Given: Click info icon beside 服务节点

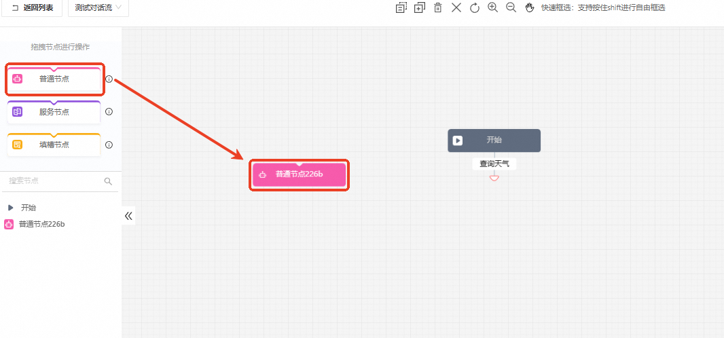Looking at the screenshot, I should (x=109, y=111).
